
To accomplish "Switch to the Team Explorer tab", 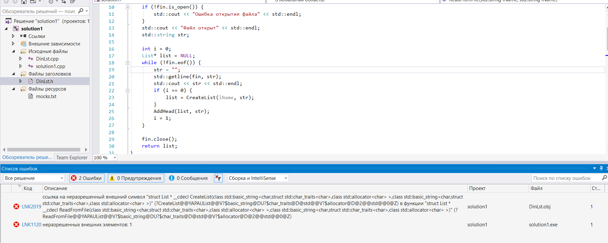I will coord(72,157).
